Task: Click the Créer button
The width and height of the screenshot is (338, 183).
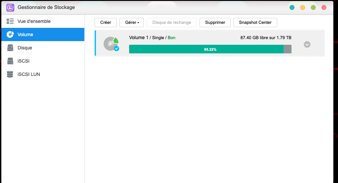Action: [106, 23]
